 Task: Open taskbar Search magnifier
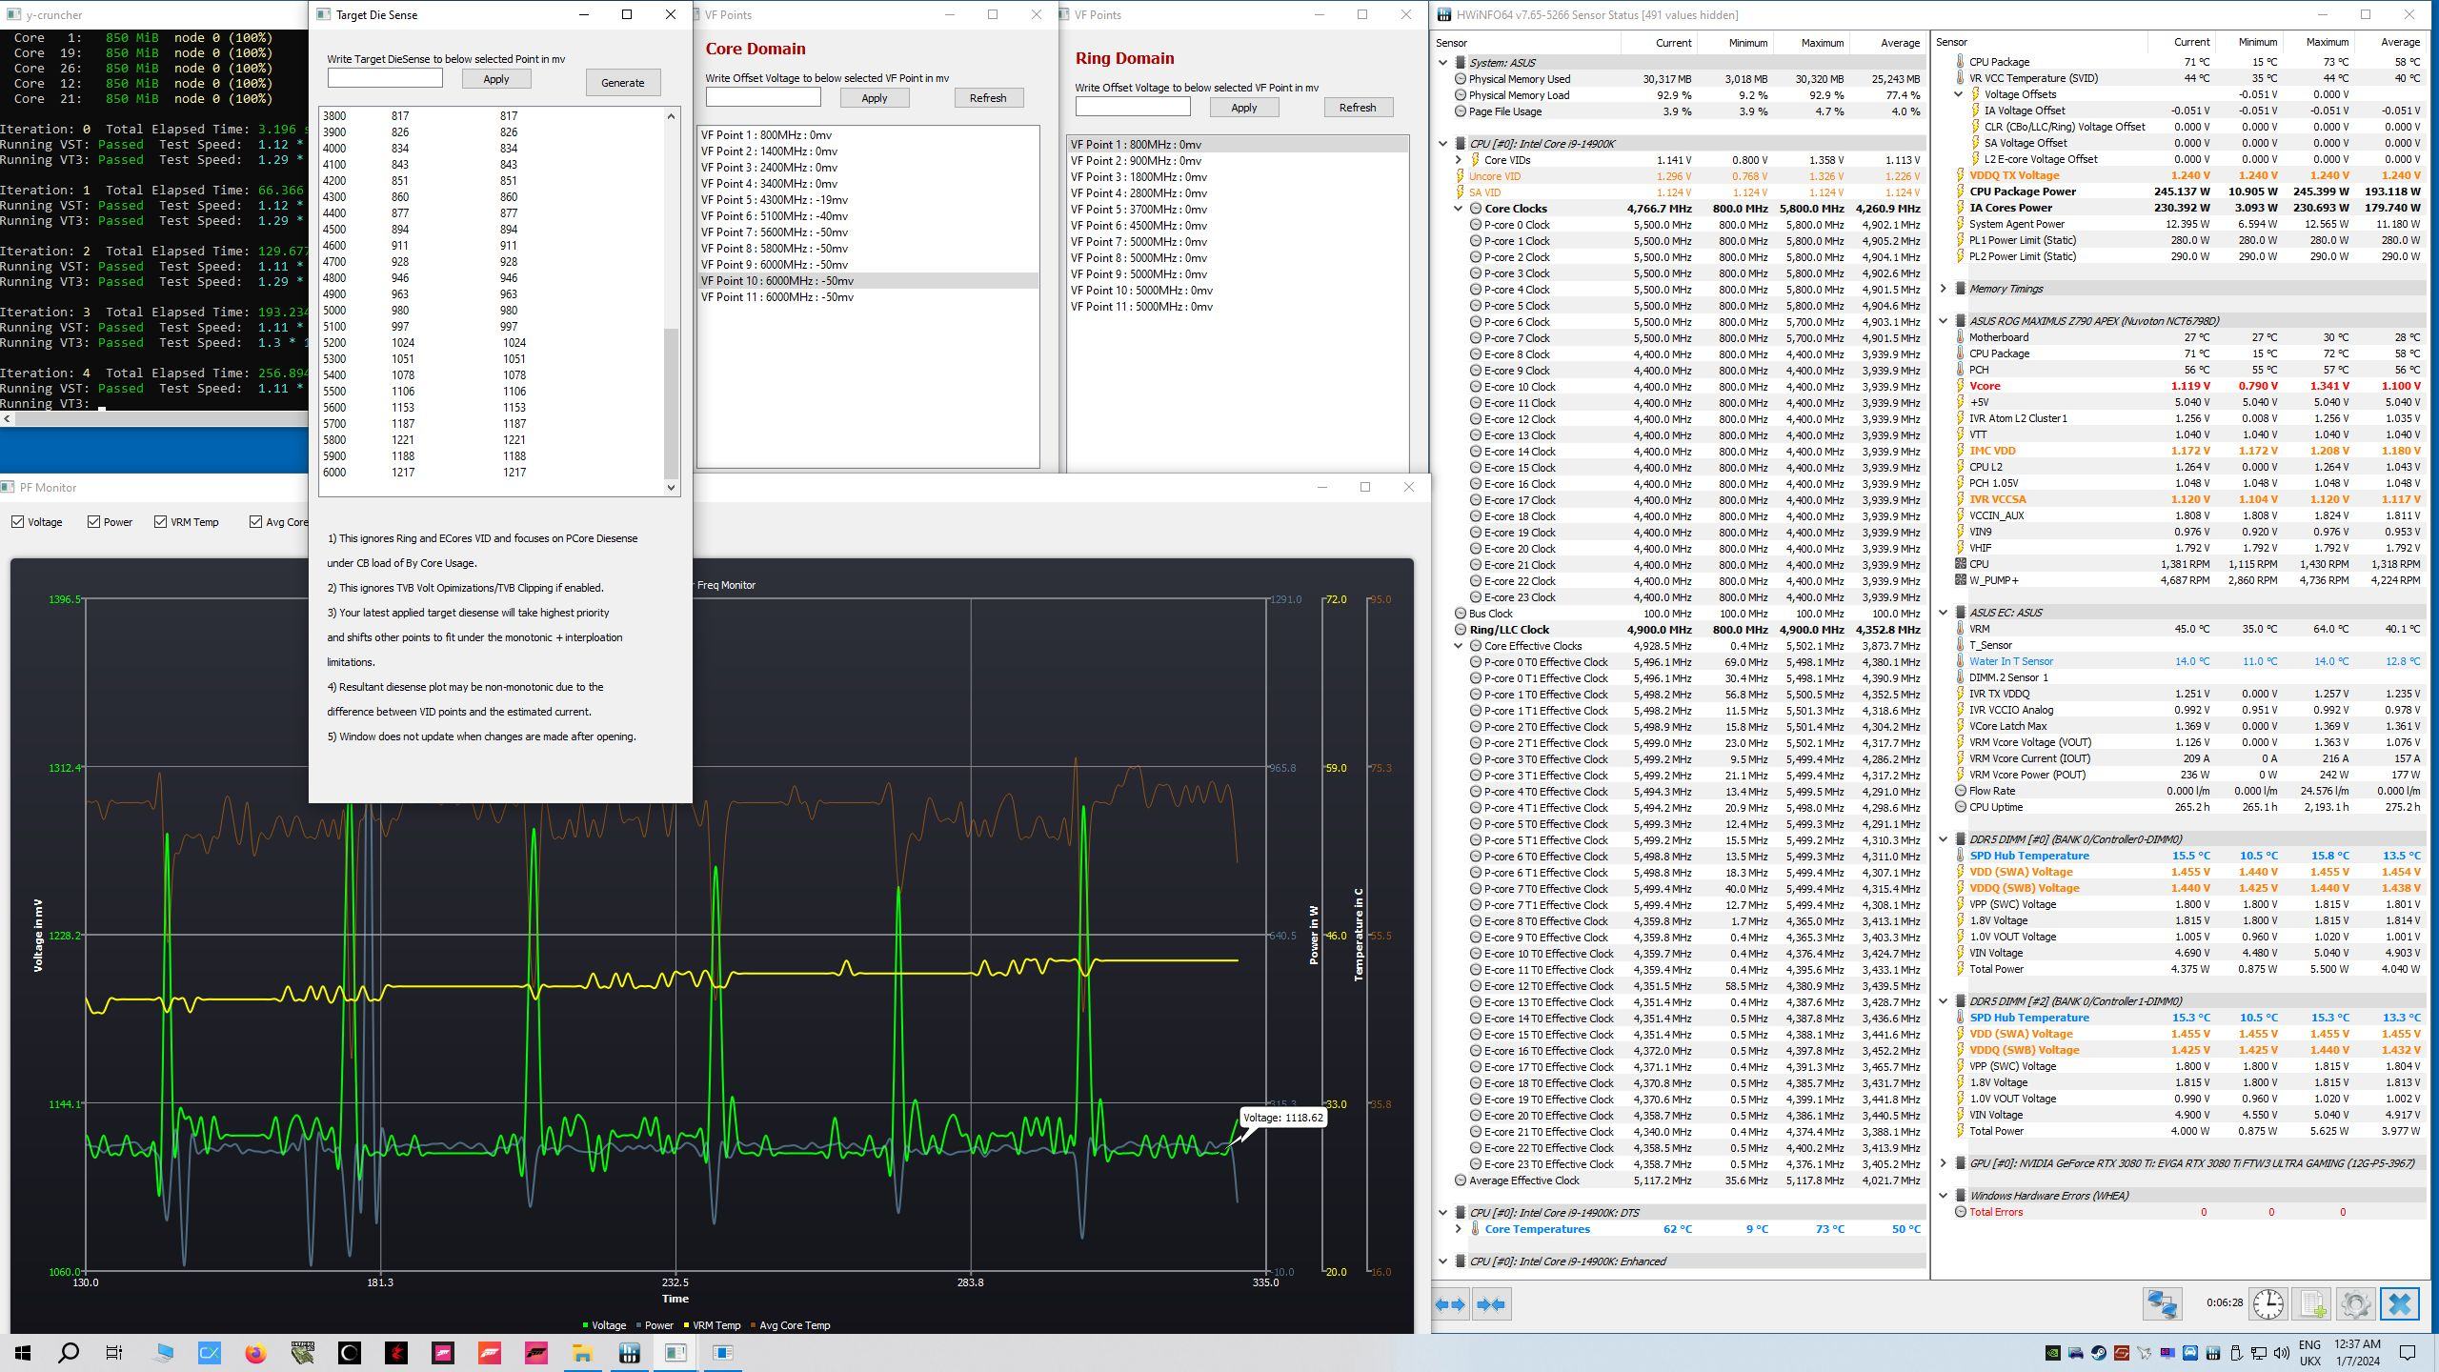click(69, 1353)
